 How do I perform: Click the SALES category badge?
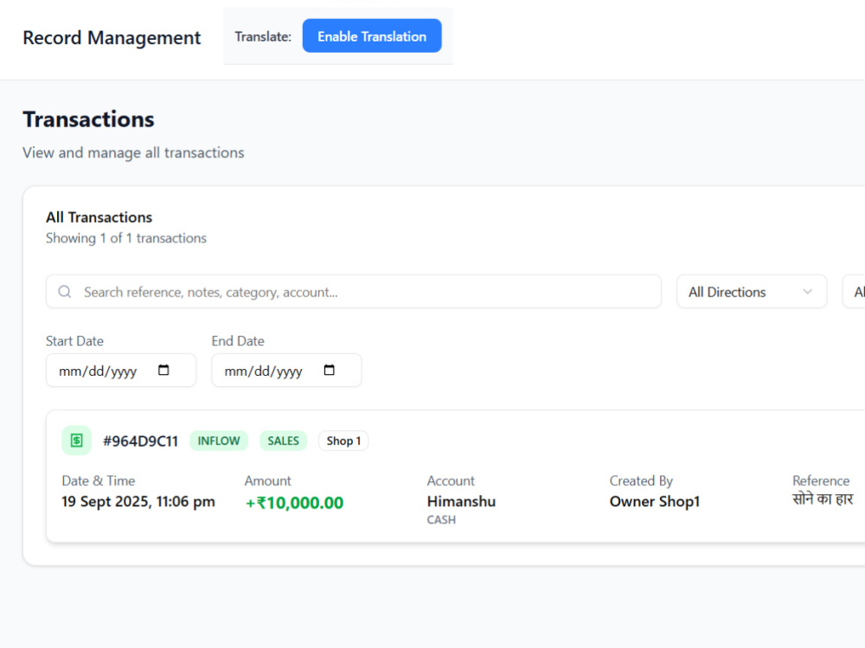[x=283, y=441]
